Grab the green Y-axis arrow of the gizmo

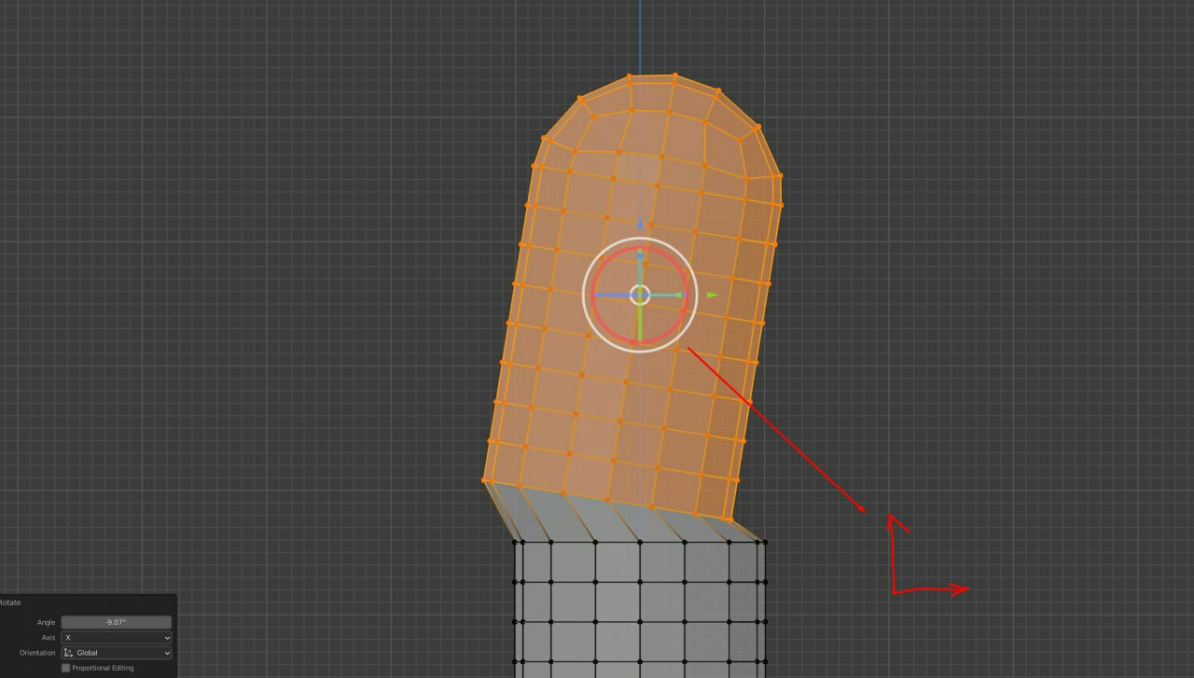point(712,295)
